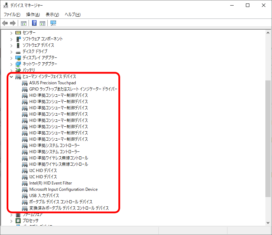Screen dimensions: 272x235
Task: Expand the センサー category
Action: click(x=11, y=33)
